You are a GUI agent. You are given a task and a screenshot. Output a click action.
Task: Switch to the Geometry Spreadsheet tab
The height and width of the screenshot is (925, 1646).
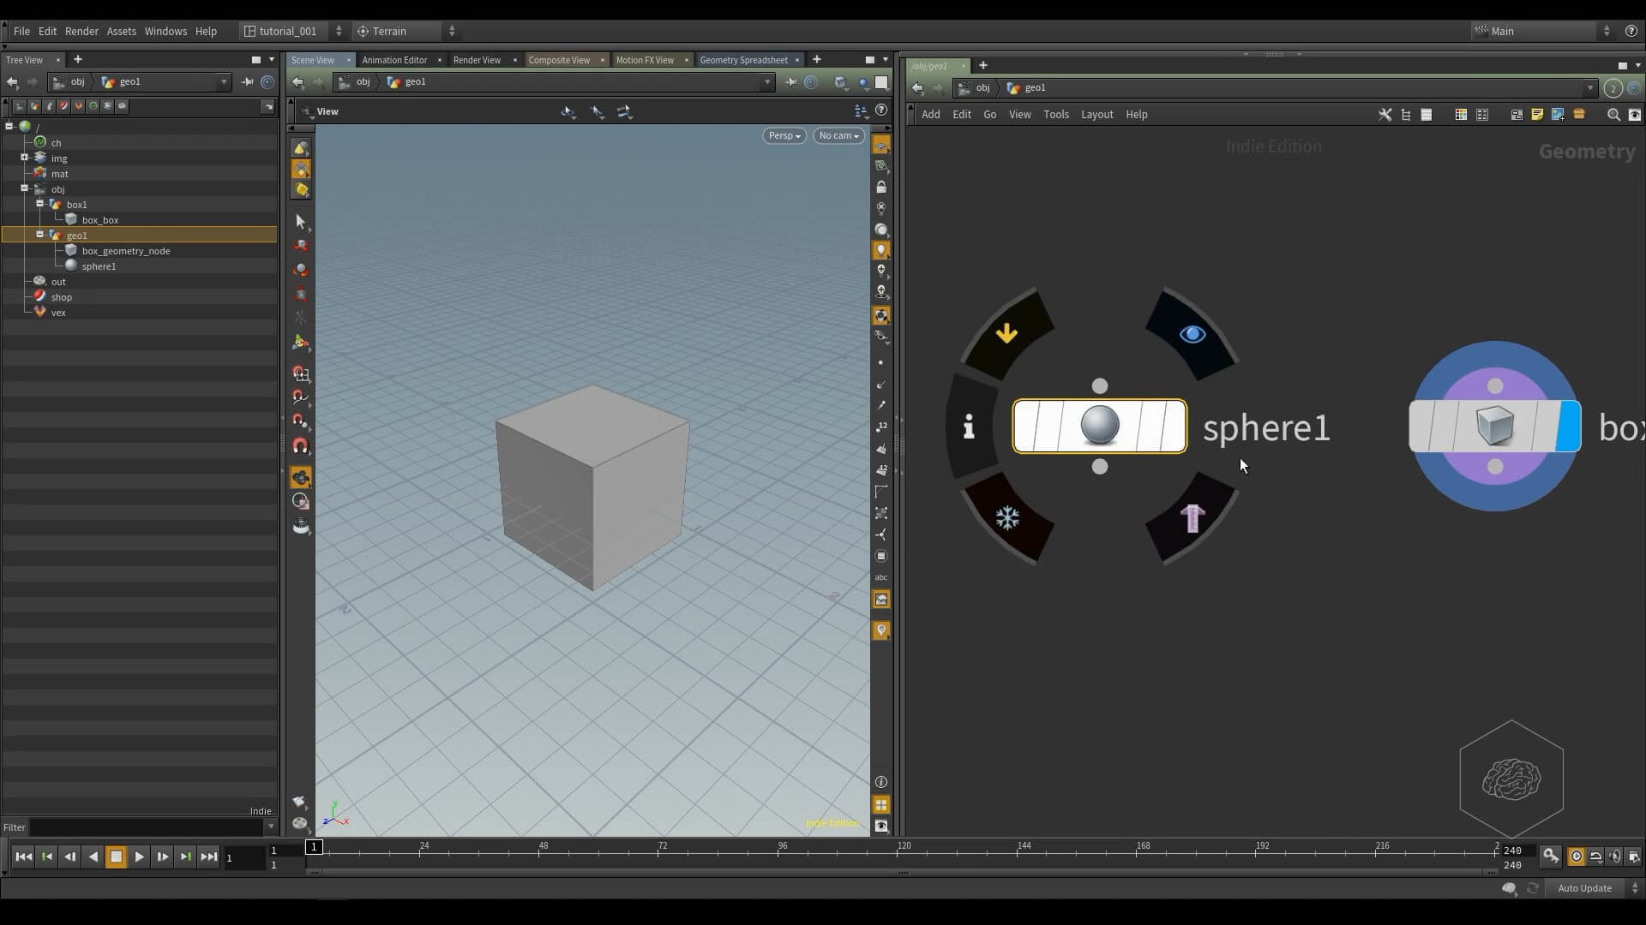tap(743, 60)
